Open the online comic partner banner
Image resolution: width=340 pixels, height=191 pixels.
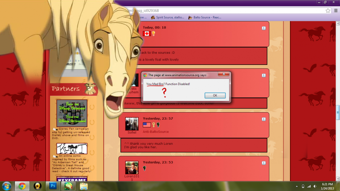tap(72, 149)
